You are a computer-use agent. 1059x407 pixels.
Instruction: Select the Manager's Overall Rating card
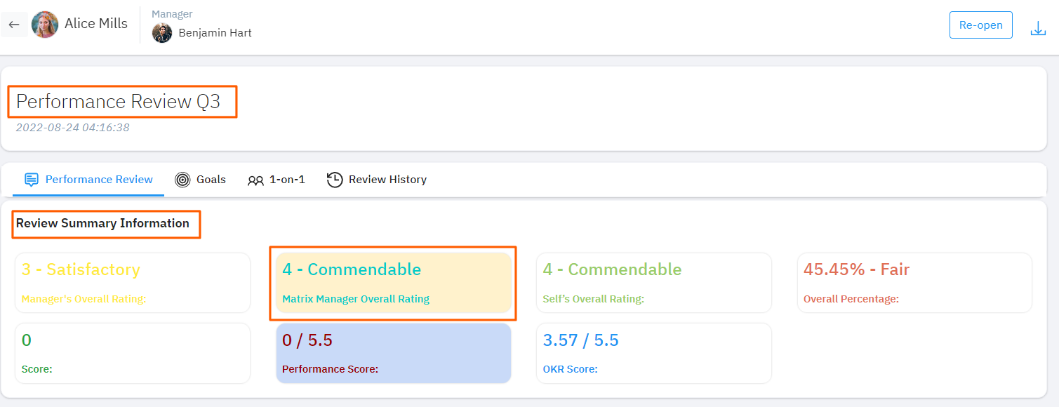click(x=133, y=283)
